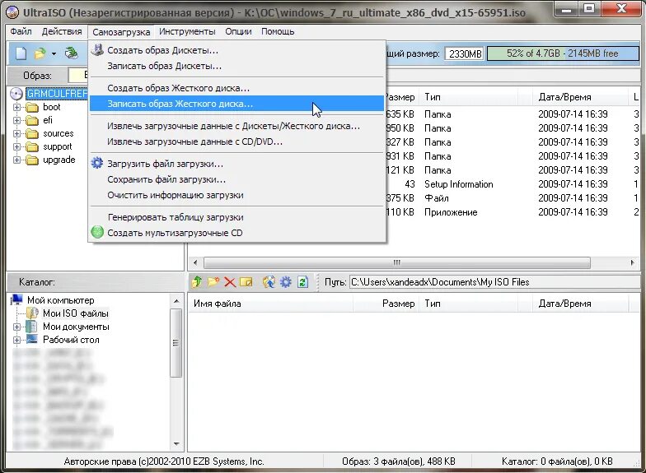Viewport: 646px width, 473px height.
Task: Expand the Мои документы node
Action: click(x=16, y=327)
